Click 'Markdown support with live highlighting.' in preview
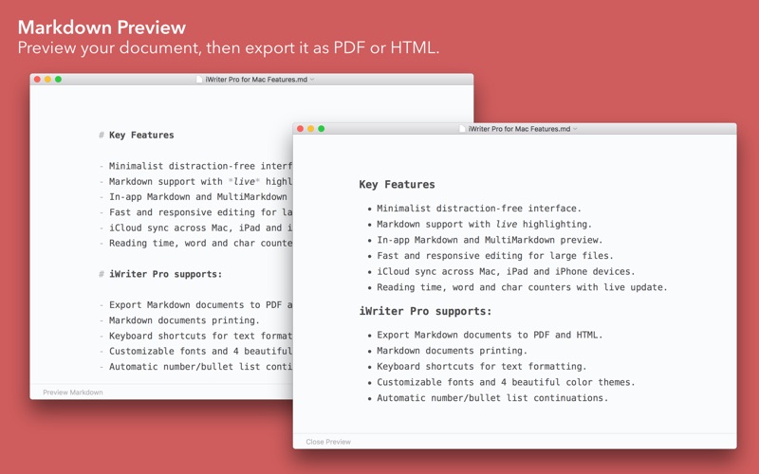The image size is (759, 474). (484, 224)
